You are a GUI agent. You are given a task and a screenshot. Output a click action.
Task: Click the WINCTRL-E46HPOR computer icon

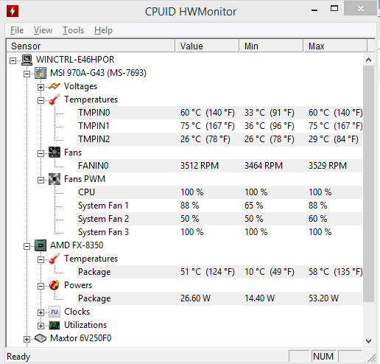[x=27, y=60]
